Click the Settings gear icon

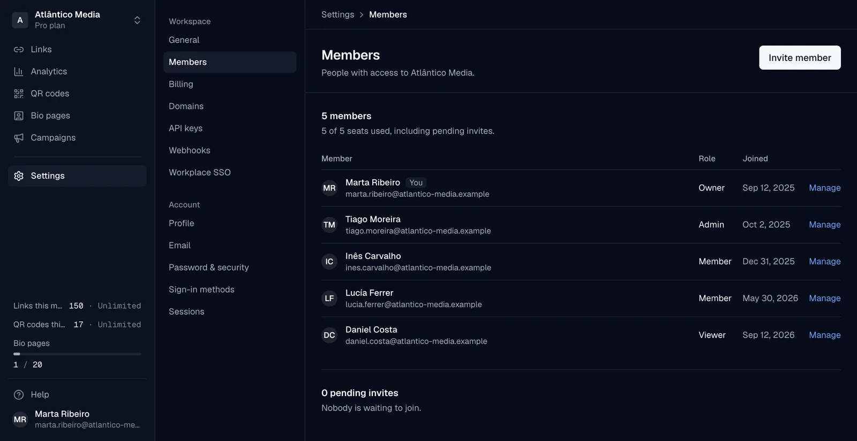(x=19, y=176)
